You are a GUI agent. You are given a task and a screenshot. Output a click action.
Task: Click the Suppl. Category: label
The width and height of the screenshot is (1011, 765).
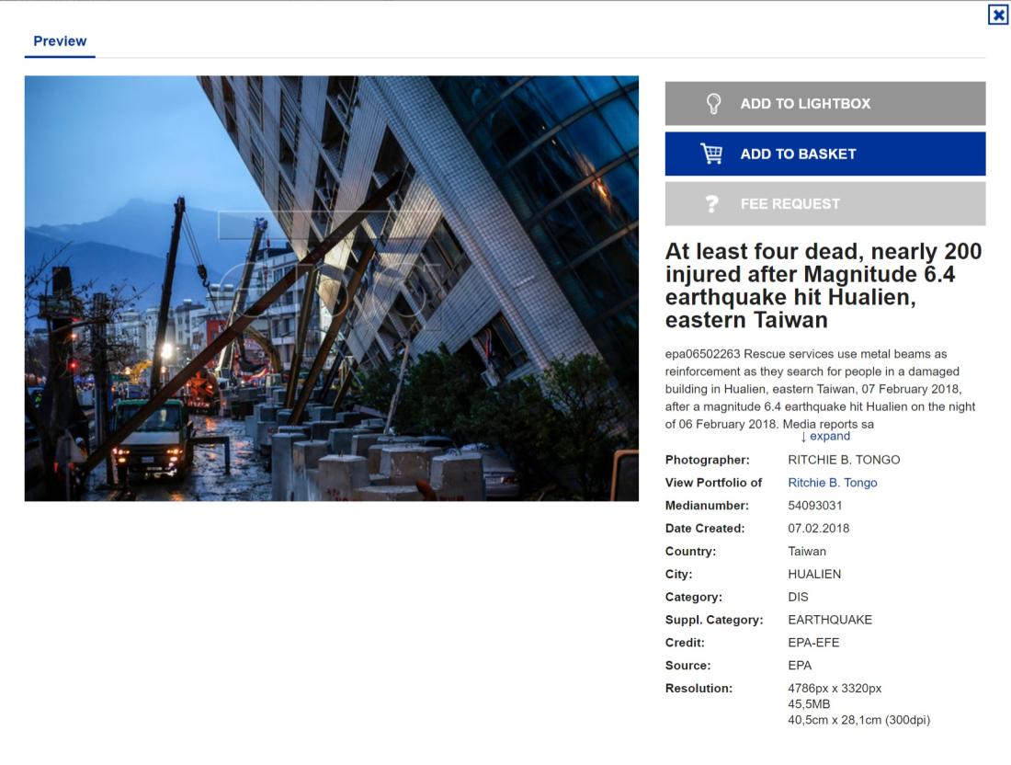pyautogui.click(x=714, y=620)
